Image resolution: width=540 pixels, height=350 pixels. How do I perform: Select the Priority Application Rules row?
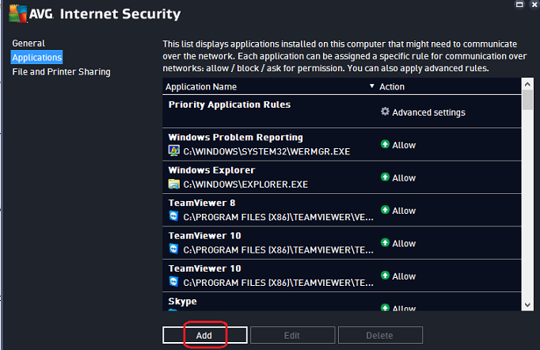click(230, 105)
